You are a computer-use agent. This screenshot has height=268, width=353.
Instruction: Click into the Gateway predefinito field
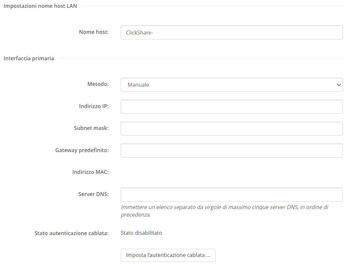pos(232,150)
